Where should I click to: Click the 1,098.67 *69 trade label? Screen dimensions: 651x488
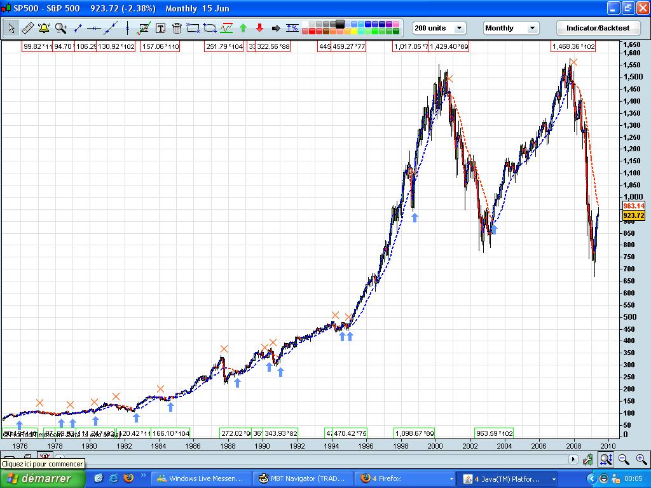coord(415,433)
